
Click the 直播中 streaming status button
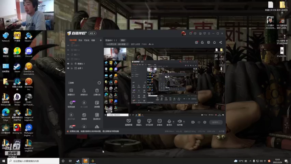click(216, 122)
